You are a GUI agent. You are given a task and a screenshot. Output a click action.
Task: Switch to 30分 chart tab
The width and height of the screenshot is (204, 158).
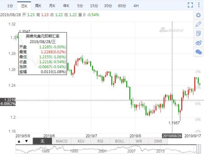108,6
